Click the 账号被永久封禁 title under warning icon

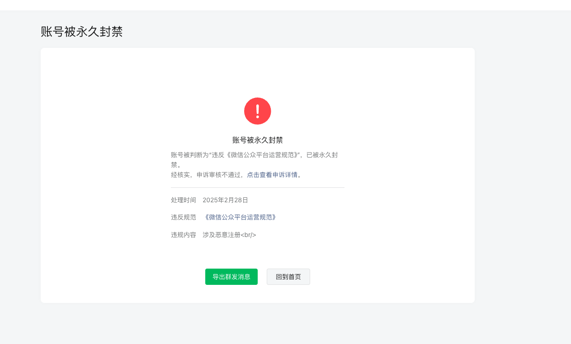point(258,140)
